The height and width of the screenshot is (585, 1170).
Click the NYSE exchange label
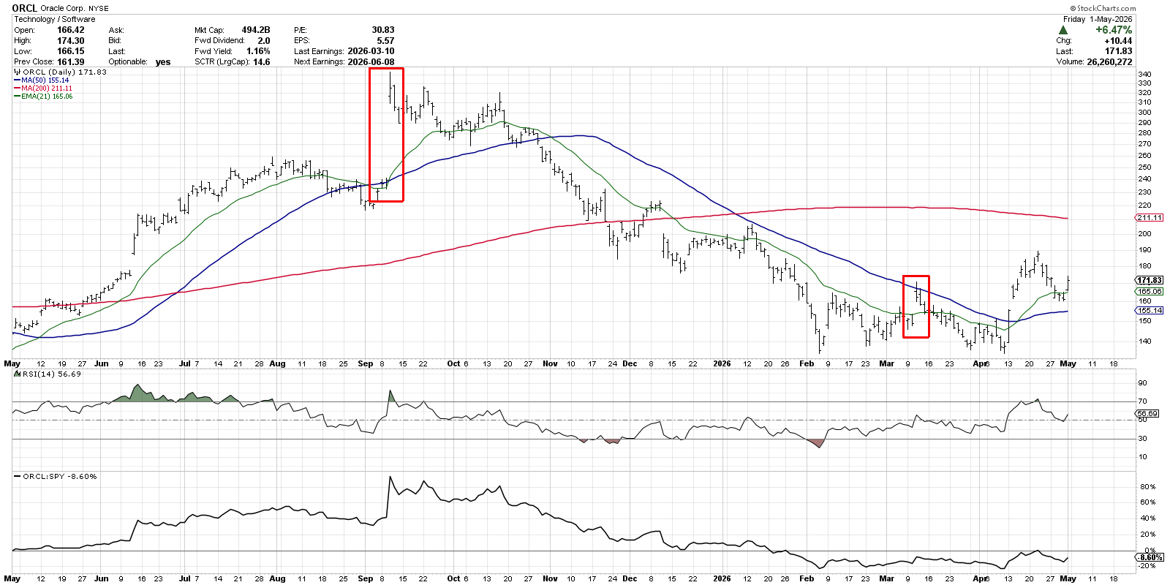pos(99,8)
